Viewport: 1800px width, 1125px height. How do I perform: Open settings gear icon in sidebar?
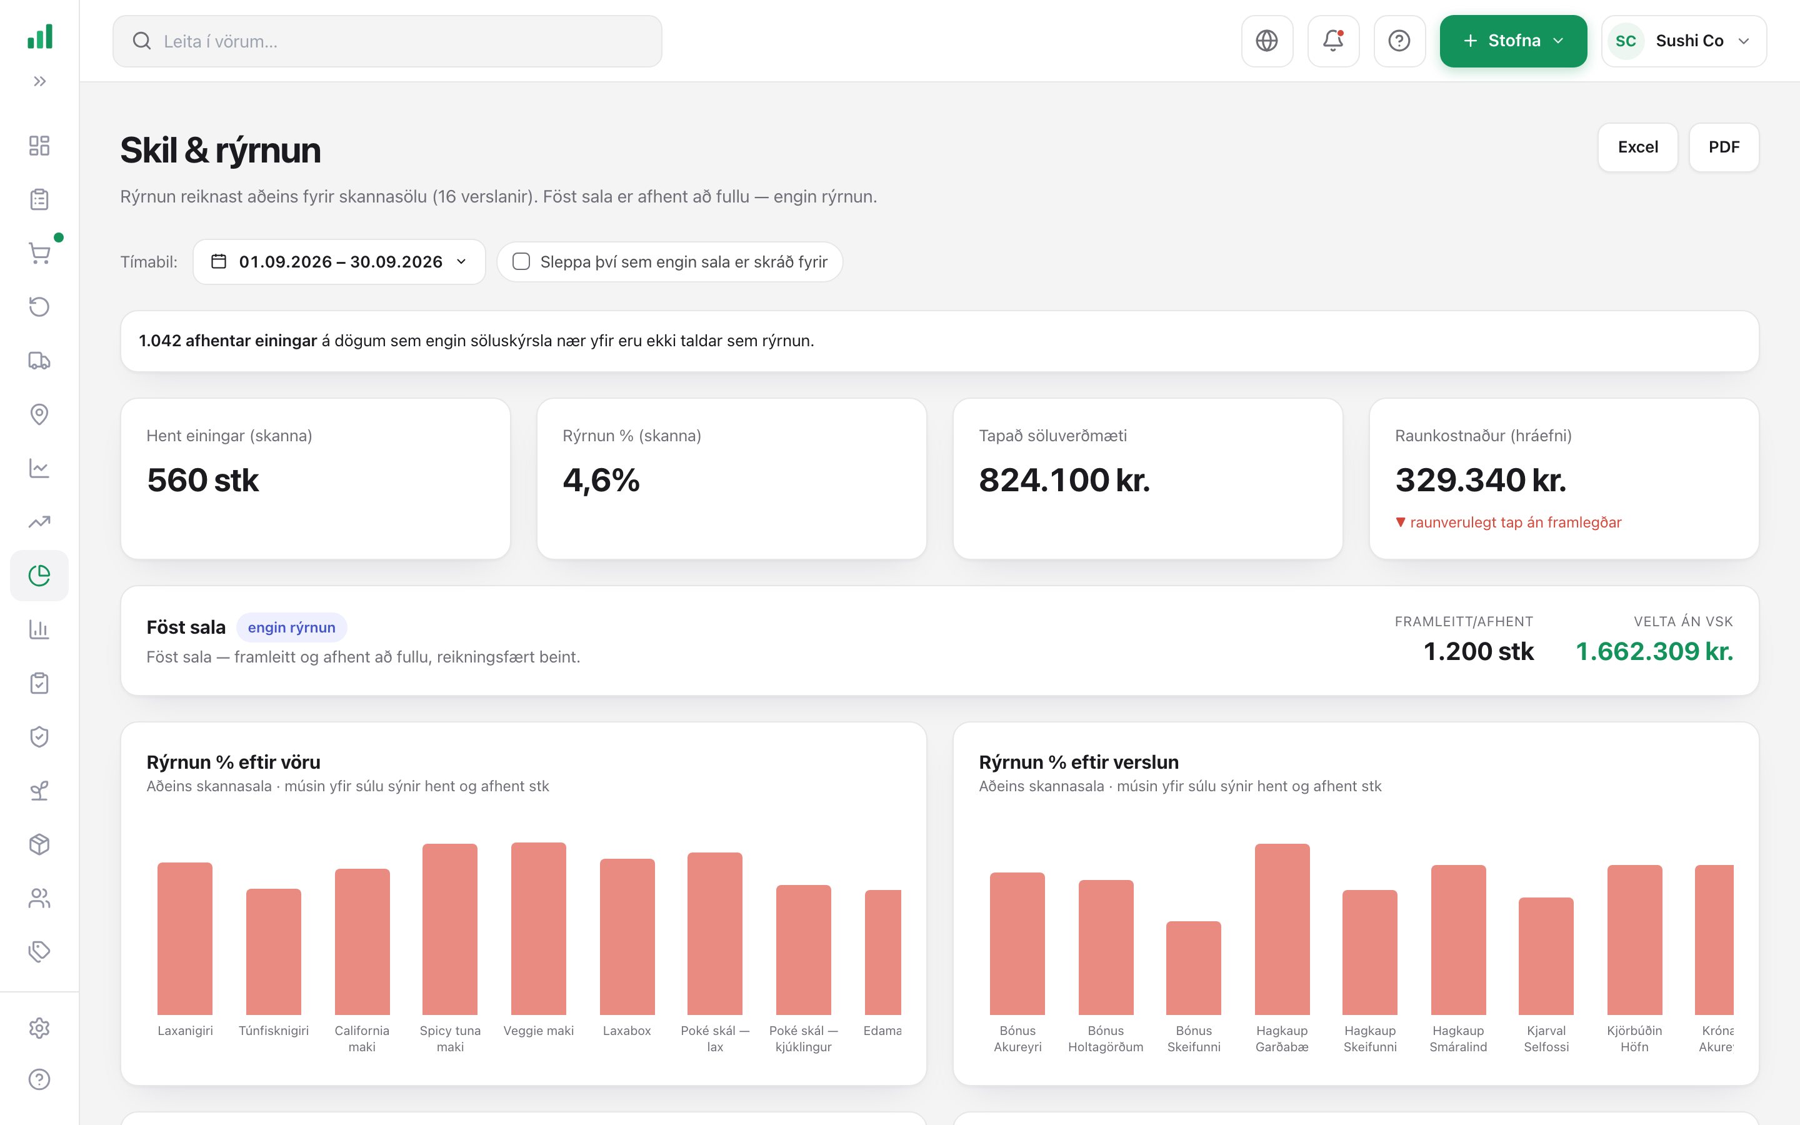click(x=39, y=1027)
